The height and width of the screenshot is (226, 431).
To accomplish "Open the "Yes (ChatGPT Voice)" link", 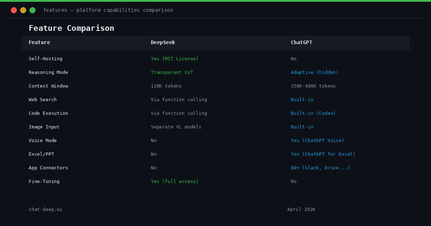I will tap(318, 140).
